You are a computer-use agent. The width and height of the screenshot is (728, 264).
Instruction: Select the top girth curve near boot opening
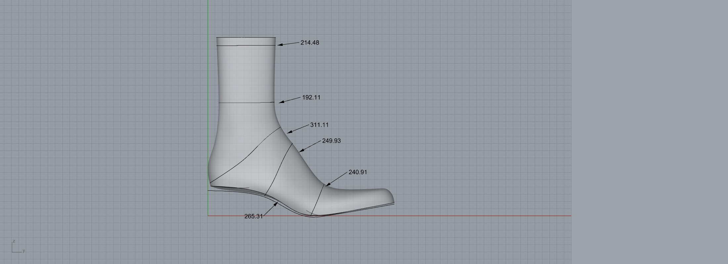[x=246, y=46]
